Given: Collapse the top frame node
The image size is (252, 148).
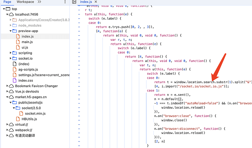Looking at the screenshot, I should pos(4,9).
